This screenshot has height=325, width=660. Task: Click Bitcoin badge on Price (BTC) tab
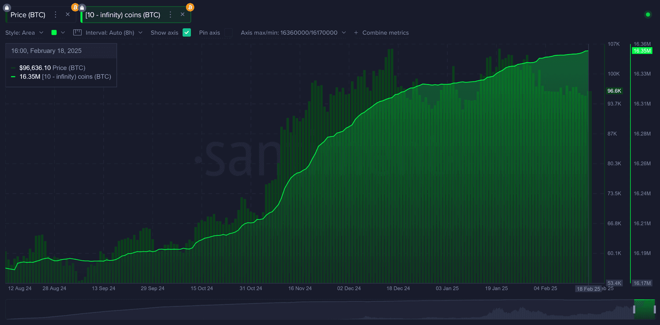pos(75,7)
